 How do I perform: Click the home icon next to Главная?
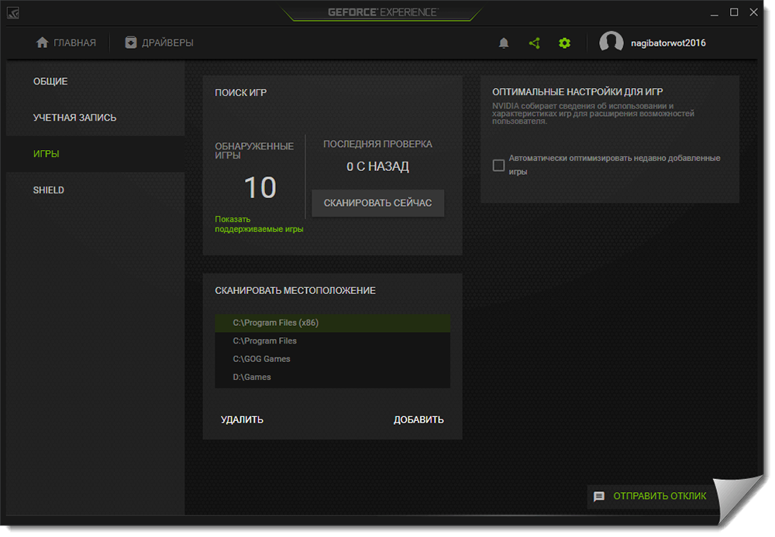[43, 43]
